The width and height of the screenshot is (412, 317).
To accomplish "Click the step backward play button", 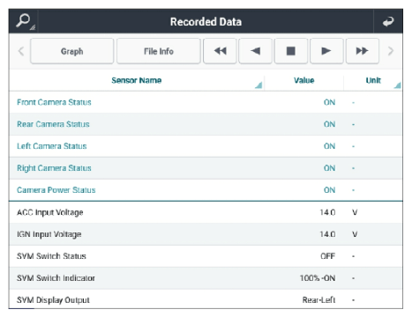I will [255, 51].
